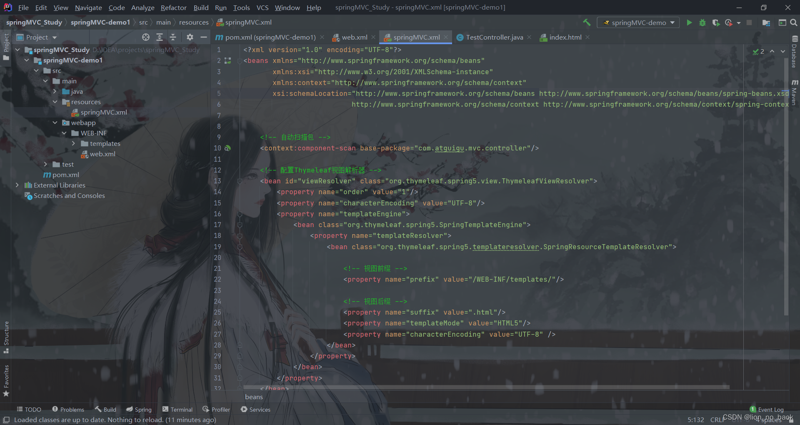The image size is (800, 425).
Task: Open Project Structure icon in toolbar
Action: click(x=766, y=22)
